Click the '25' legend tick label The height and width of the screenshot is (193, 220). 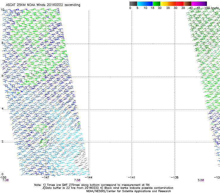pos(168,8)
